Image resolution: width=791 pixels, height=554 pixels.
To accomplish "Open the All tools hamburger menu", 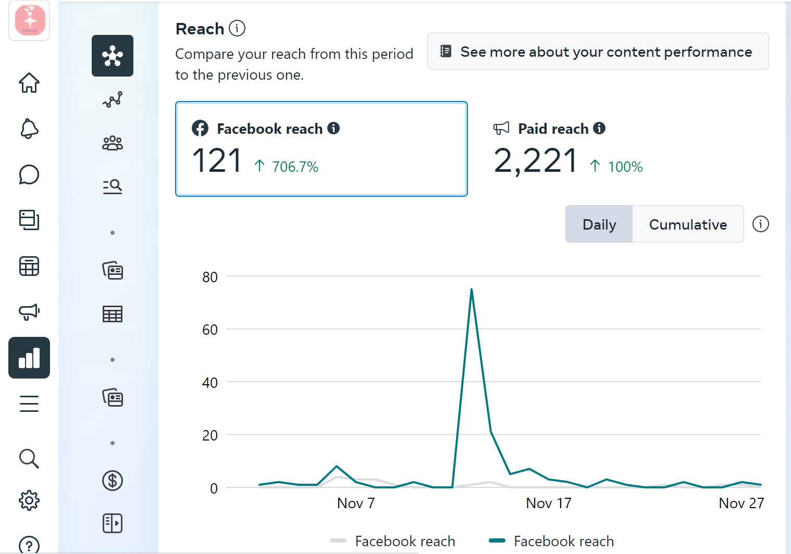I will click(29, 404).
